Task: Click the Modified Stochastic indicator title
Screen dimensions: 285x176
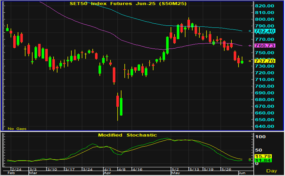Action: [128, 135]
